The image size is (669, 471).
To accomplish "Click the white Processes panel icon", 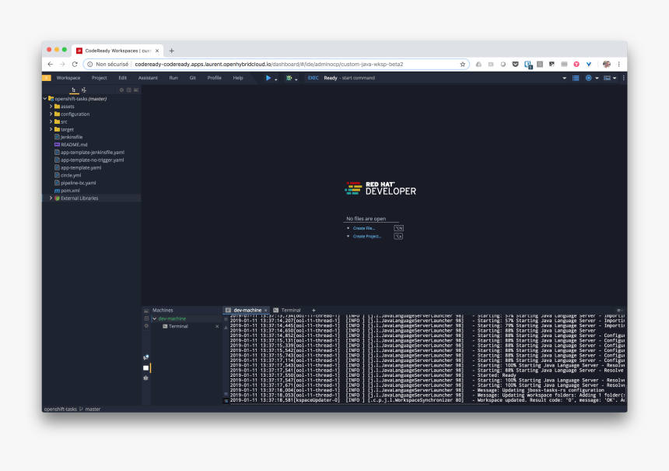I will click(146, 367).
